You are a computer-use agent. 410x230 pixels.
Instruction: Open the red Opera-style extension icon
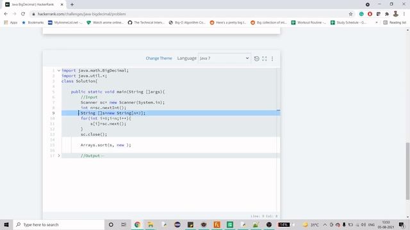point(370,14)
